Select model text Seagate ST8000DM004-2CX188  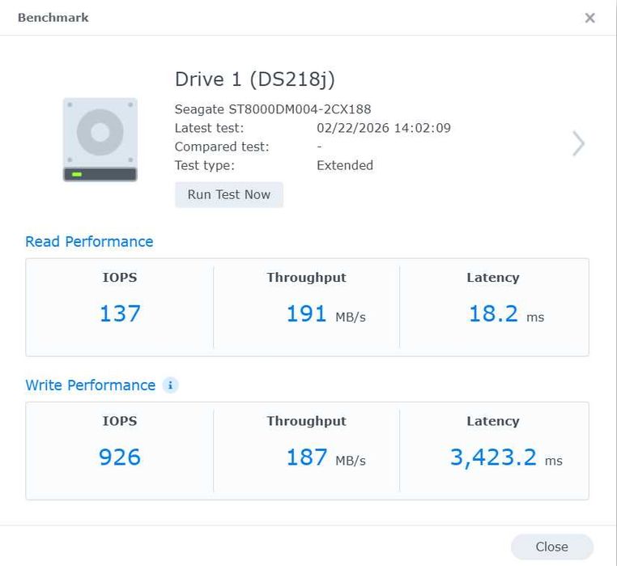point(273,109)
